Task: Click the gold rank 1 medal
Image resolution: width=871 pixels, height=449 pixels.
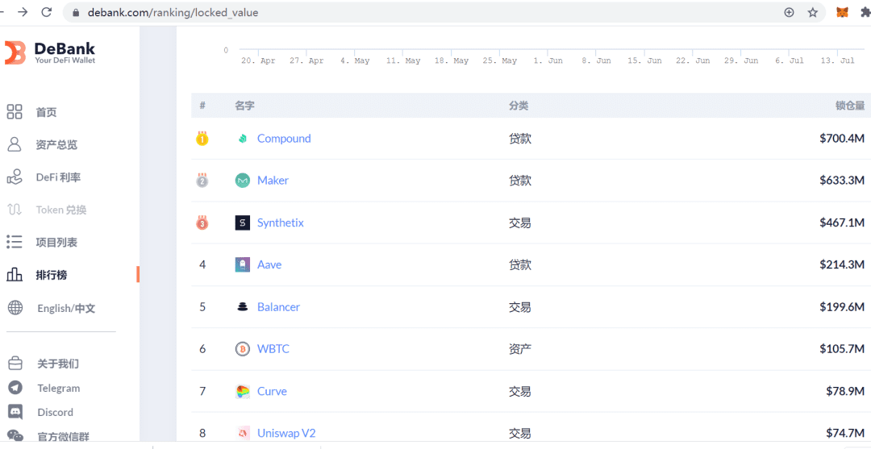Action: click(202, 138)
